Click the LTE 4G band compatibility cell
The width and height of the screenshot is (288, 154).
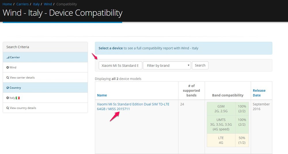click(221, 140)
